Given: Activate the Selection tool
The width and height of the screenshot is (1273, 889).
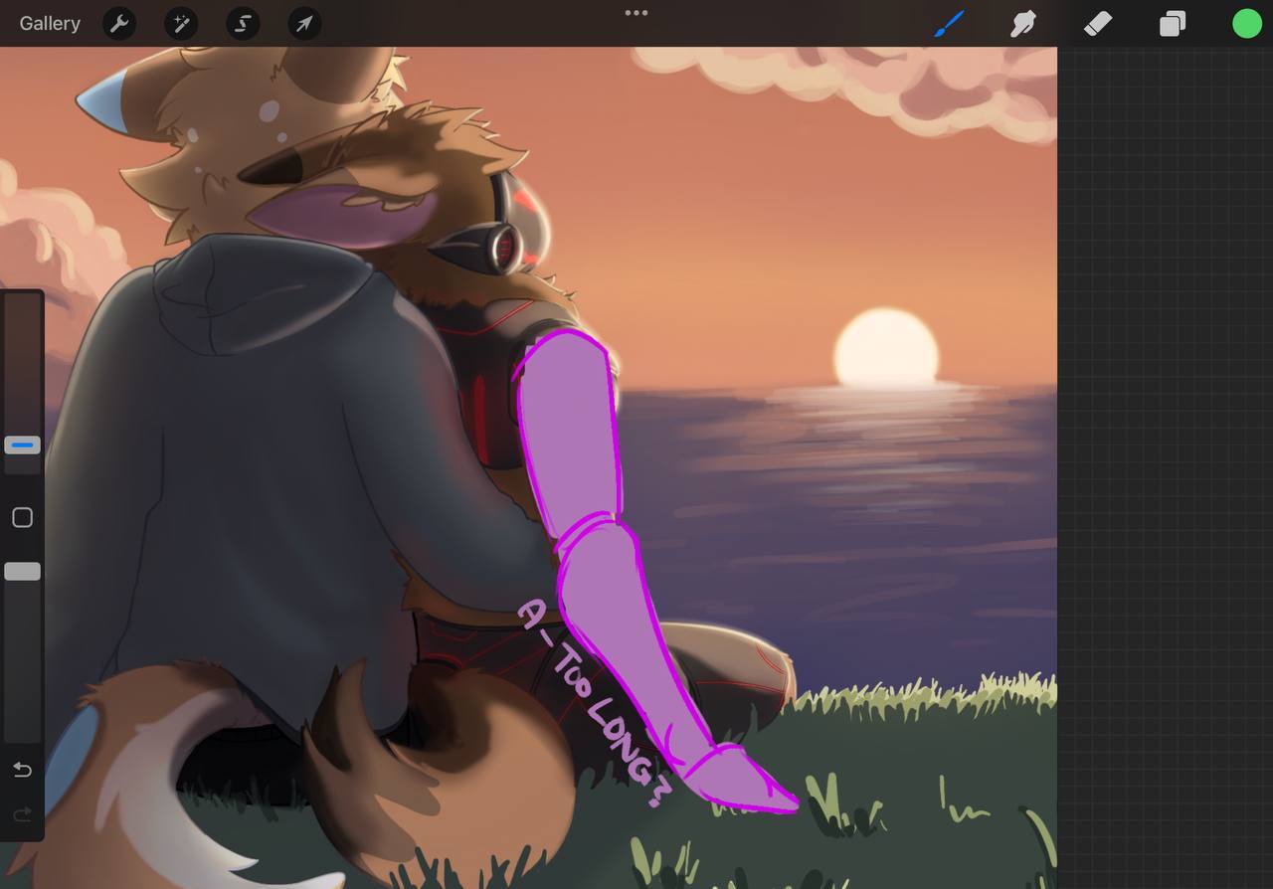Looking at the screenshot, I should (x=243, y=24).
